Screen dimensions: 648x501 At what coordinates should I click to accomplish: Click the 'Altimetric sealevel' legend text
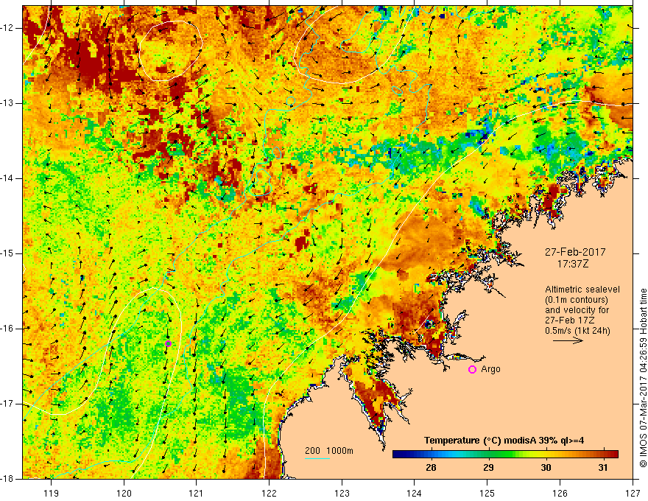[582, 290]
